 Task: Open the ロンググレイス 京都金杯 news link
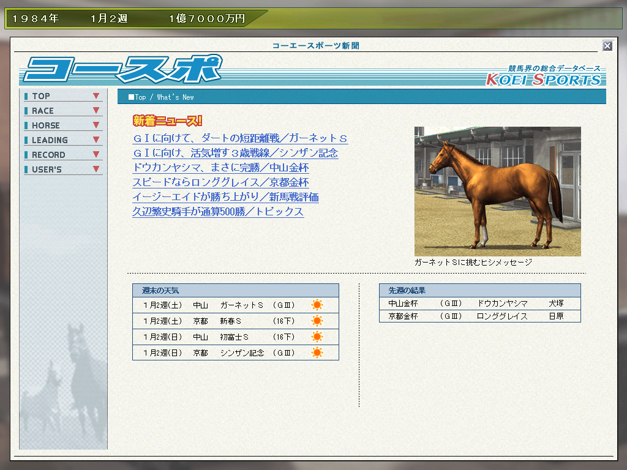tap(220, 182)
